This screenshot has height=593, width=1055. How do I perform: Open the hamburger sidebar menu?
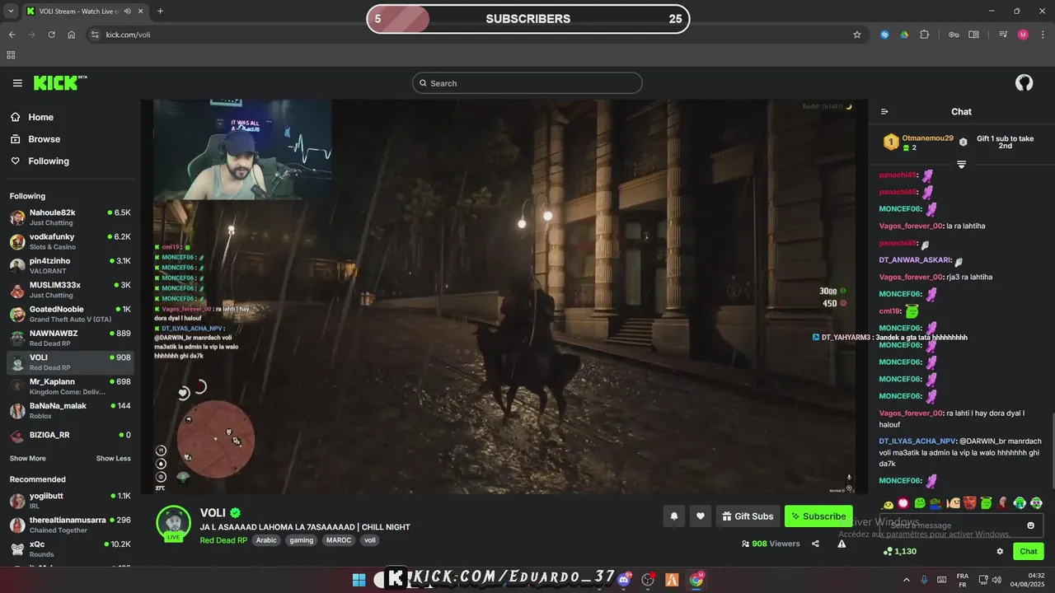pos(17,83)
